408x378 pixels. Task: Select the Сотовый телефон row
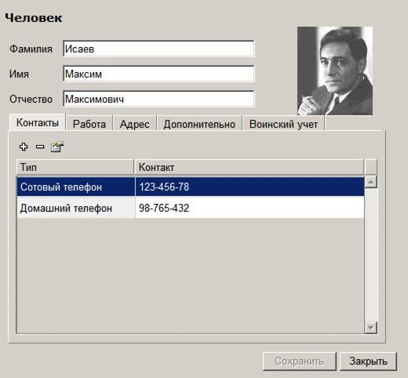tap(191, 187)
